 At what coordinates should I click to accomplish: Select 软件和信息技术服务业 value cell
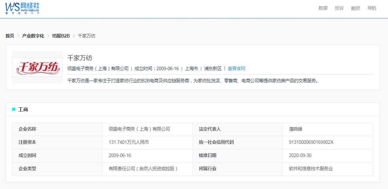pos(328,169)
